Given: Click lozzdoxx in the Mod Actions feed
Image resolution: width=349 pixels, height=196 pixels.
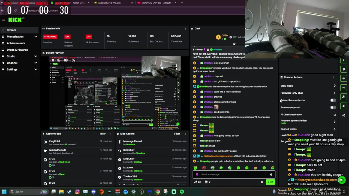Looking at the screenshot, I should pos(128,168).
